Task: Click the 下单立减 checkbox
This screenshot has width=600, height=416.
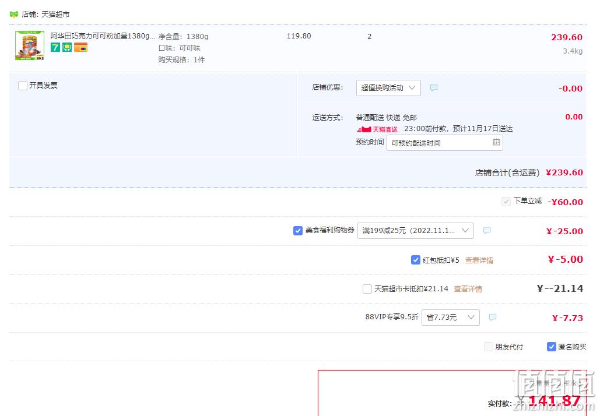Action: click(x=506, y=202)
